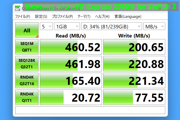This screenshot has height=120, width=180.
Task: Click the RND4K Q32T16 read result 165.40
Action: (x=70, y=80)
